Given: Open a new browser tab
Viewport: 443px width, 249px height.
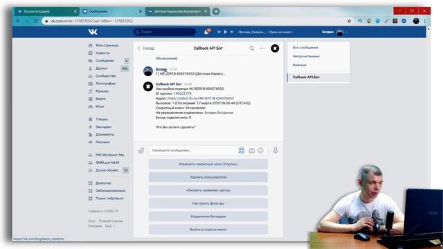Looking at the screenshot, I should click(216, 11).
